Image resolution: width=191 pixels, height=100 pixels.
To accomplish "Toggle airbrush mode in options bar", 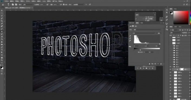I will [x=61, y=5].
